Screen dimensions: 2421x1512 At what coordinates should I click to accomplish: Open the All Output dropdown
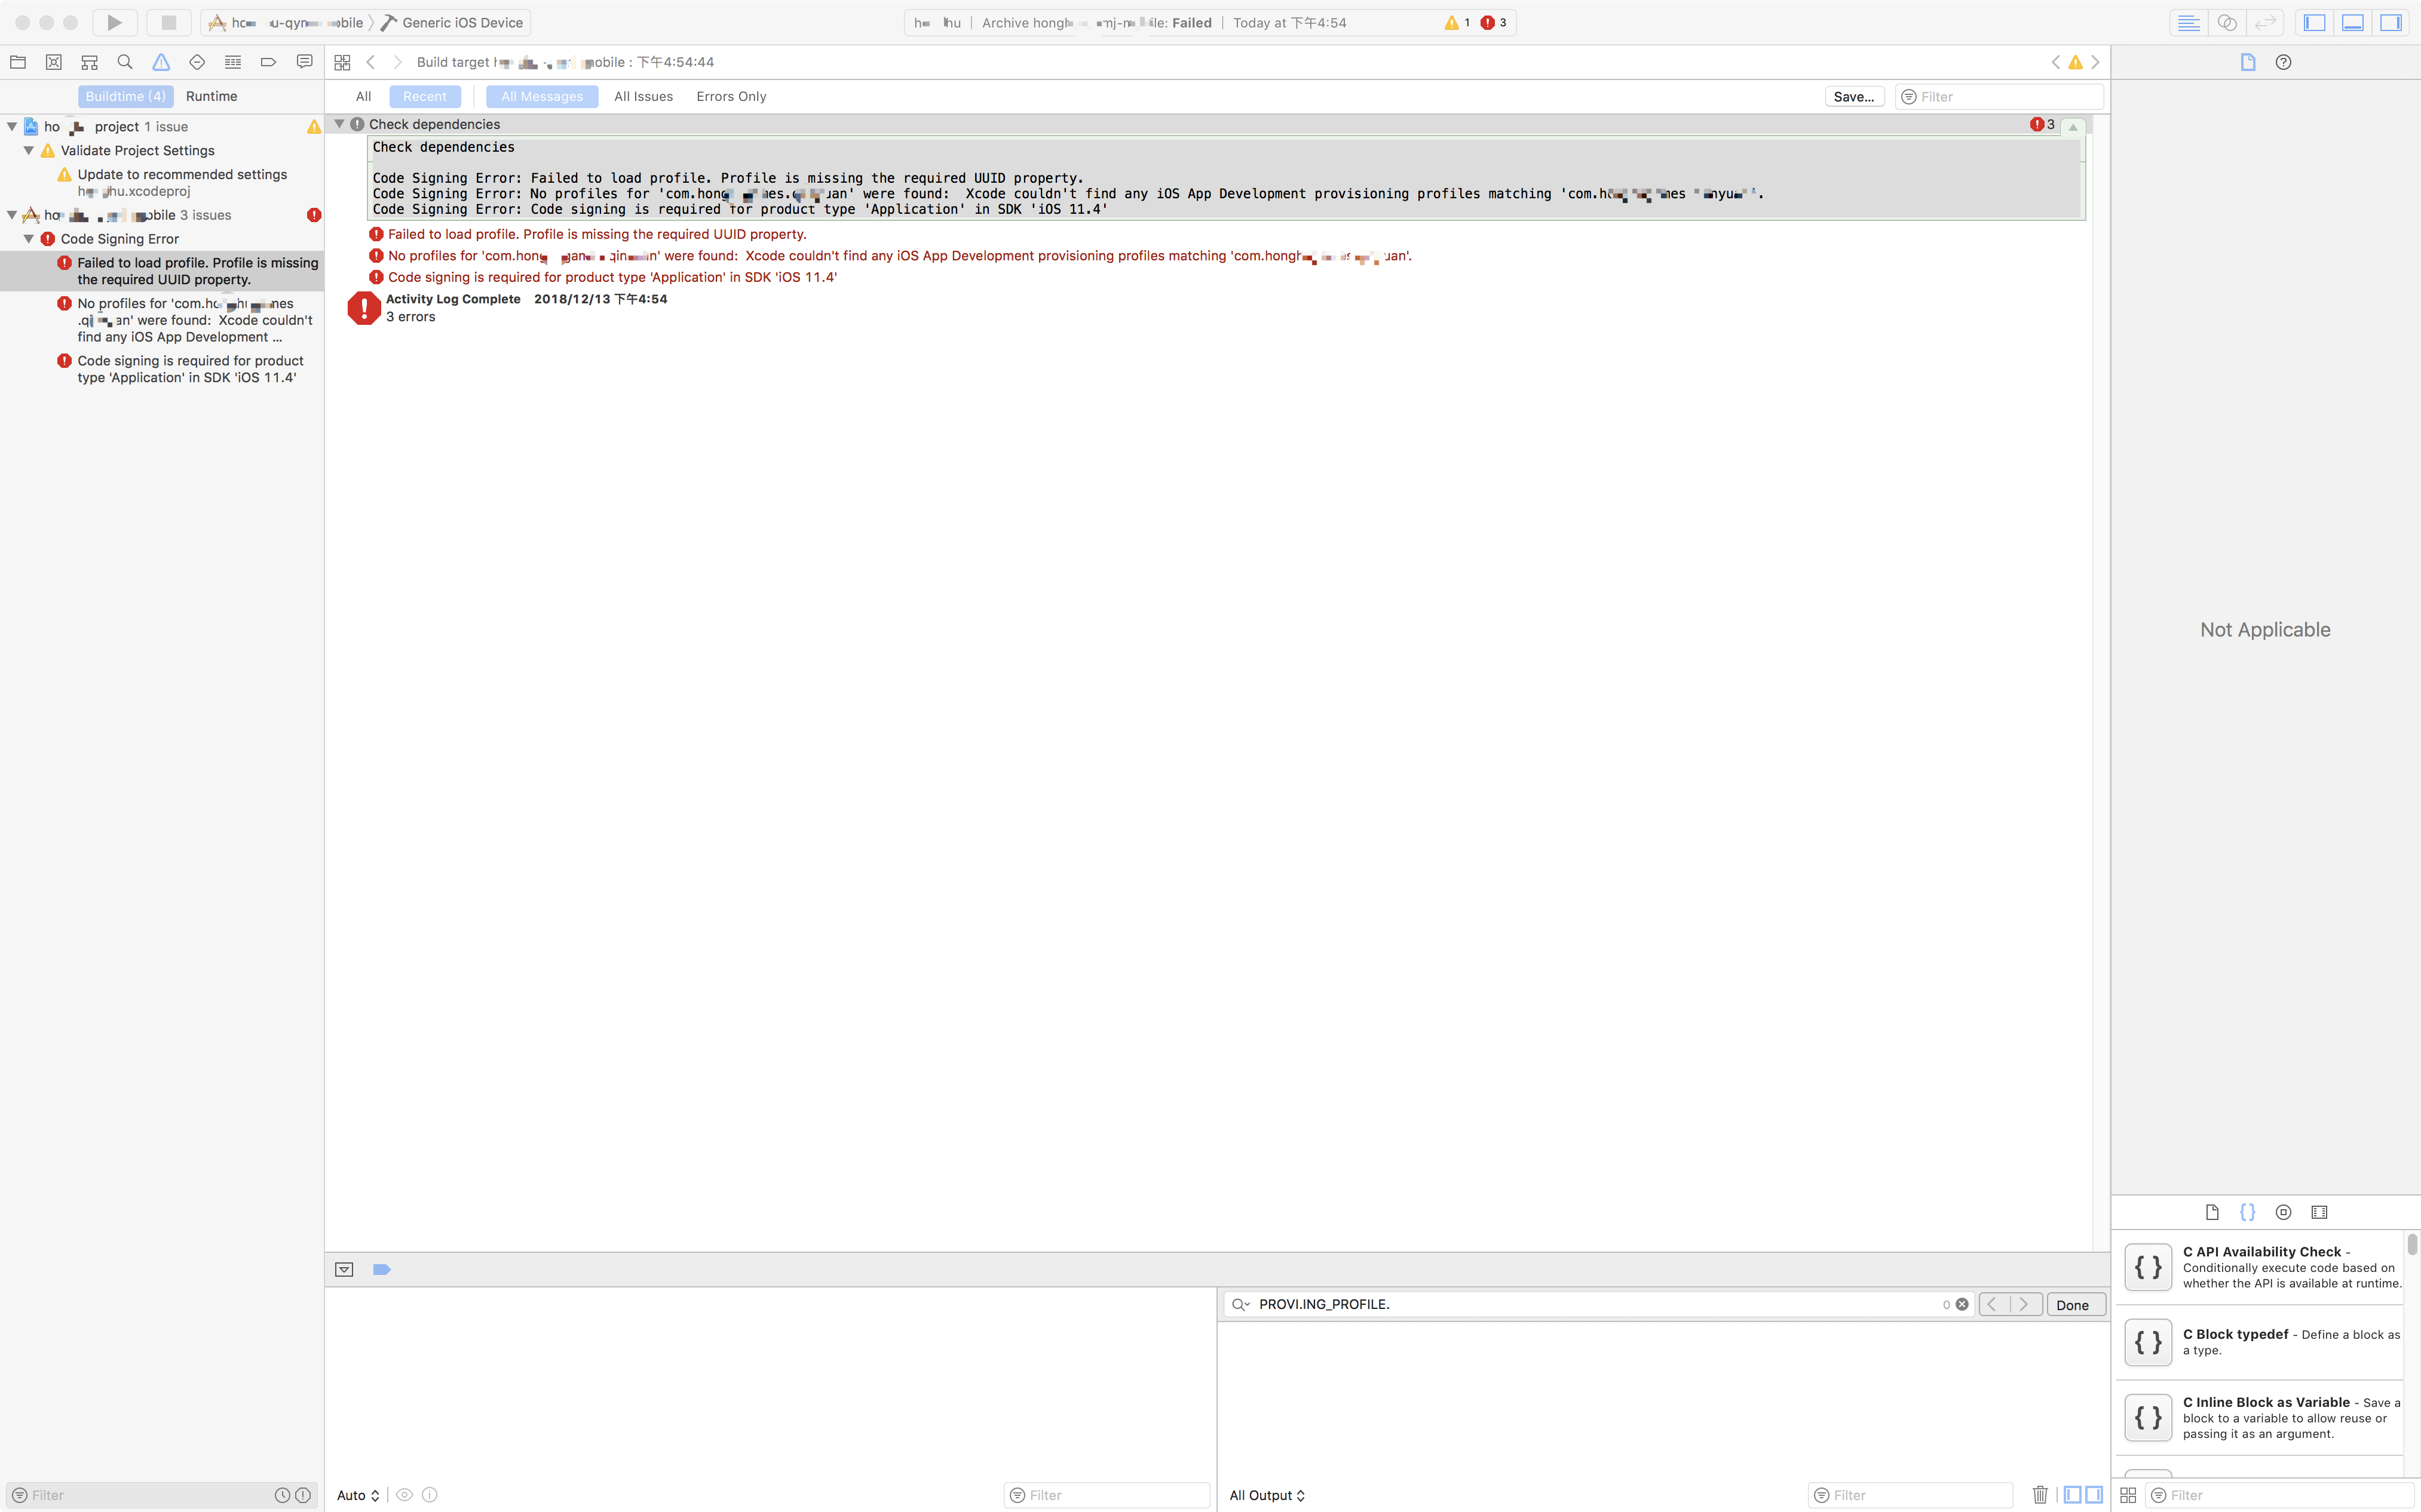(1267, 1495)
